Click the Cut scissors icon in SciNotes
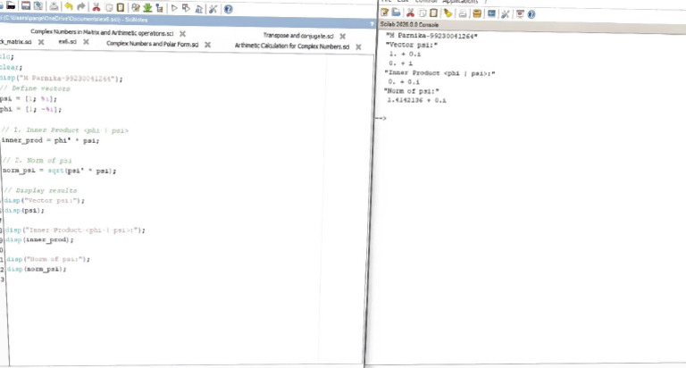The width and height of the screenshot is (686, 368). click(x=96, y=7)
